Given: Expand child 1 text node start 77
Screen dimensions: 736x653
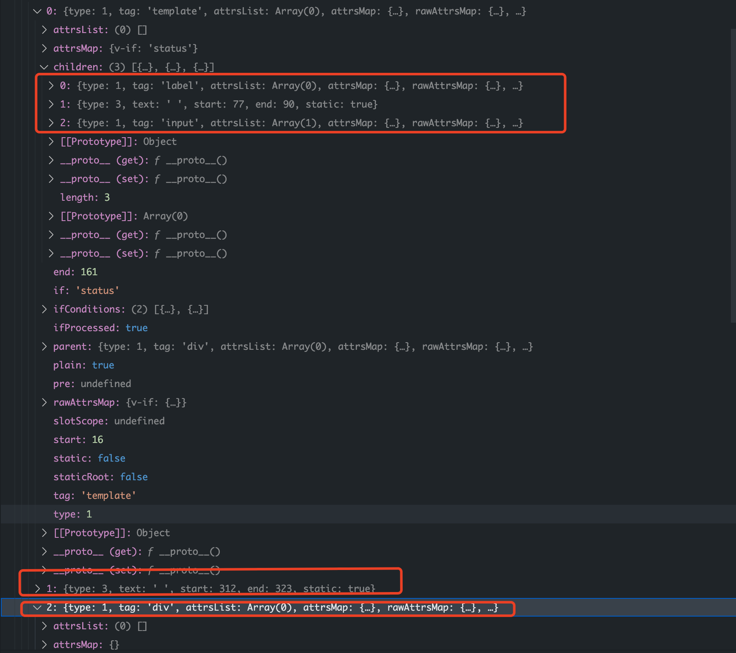Looking at the screenshot, I should (51, 105).
